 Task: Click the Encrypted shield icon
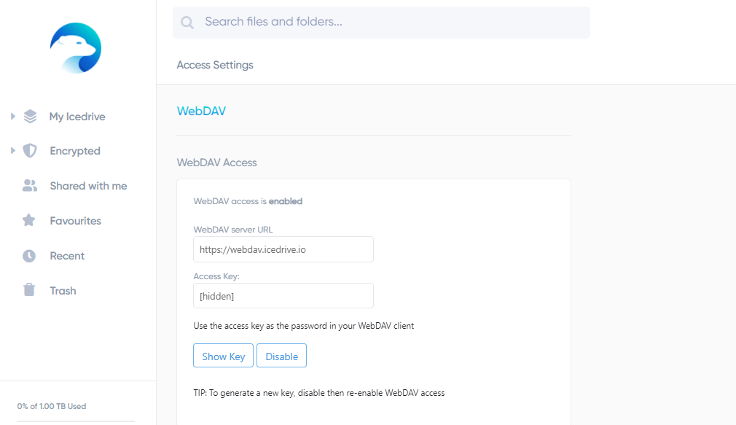30,151
